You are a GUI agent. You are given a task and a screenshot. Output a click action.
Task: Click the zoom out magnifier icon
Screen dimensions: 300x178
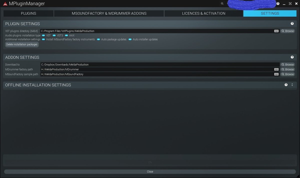click(222, 4)
